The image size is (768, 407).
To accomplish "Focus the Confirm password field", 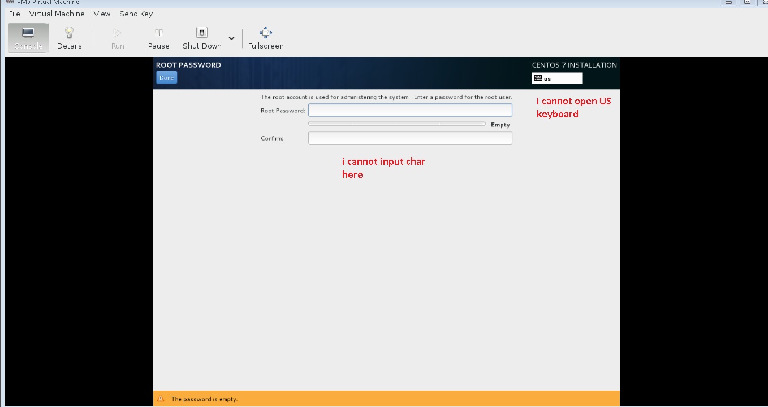I will click(410, 138).
